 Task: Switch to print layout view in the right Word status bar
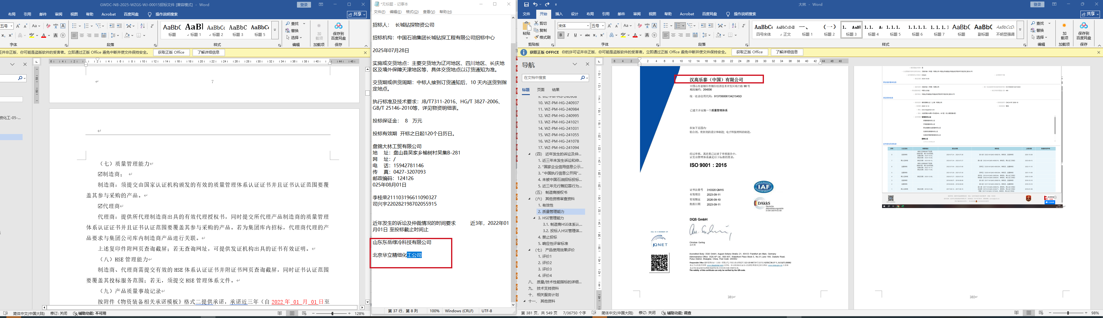coord(1029,313)
